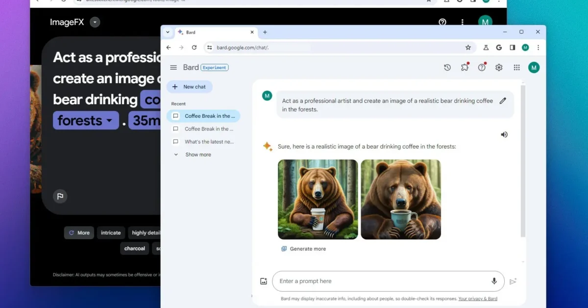Open the second Coffee Break chat

tap(203, 129)
